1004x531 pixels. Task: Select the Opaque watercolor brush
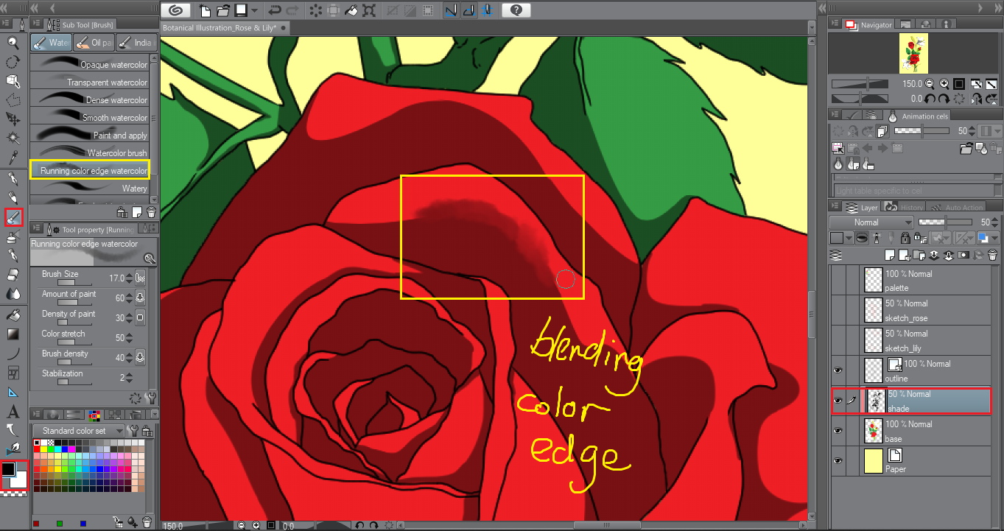[x=89, y=65]
